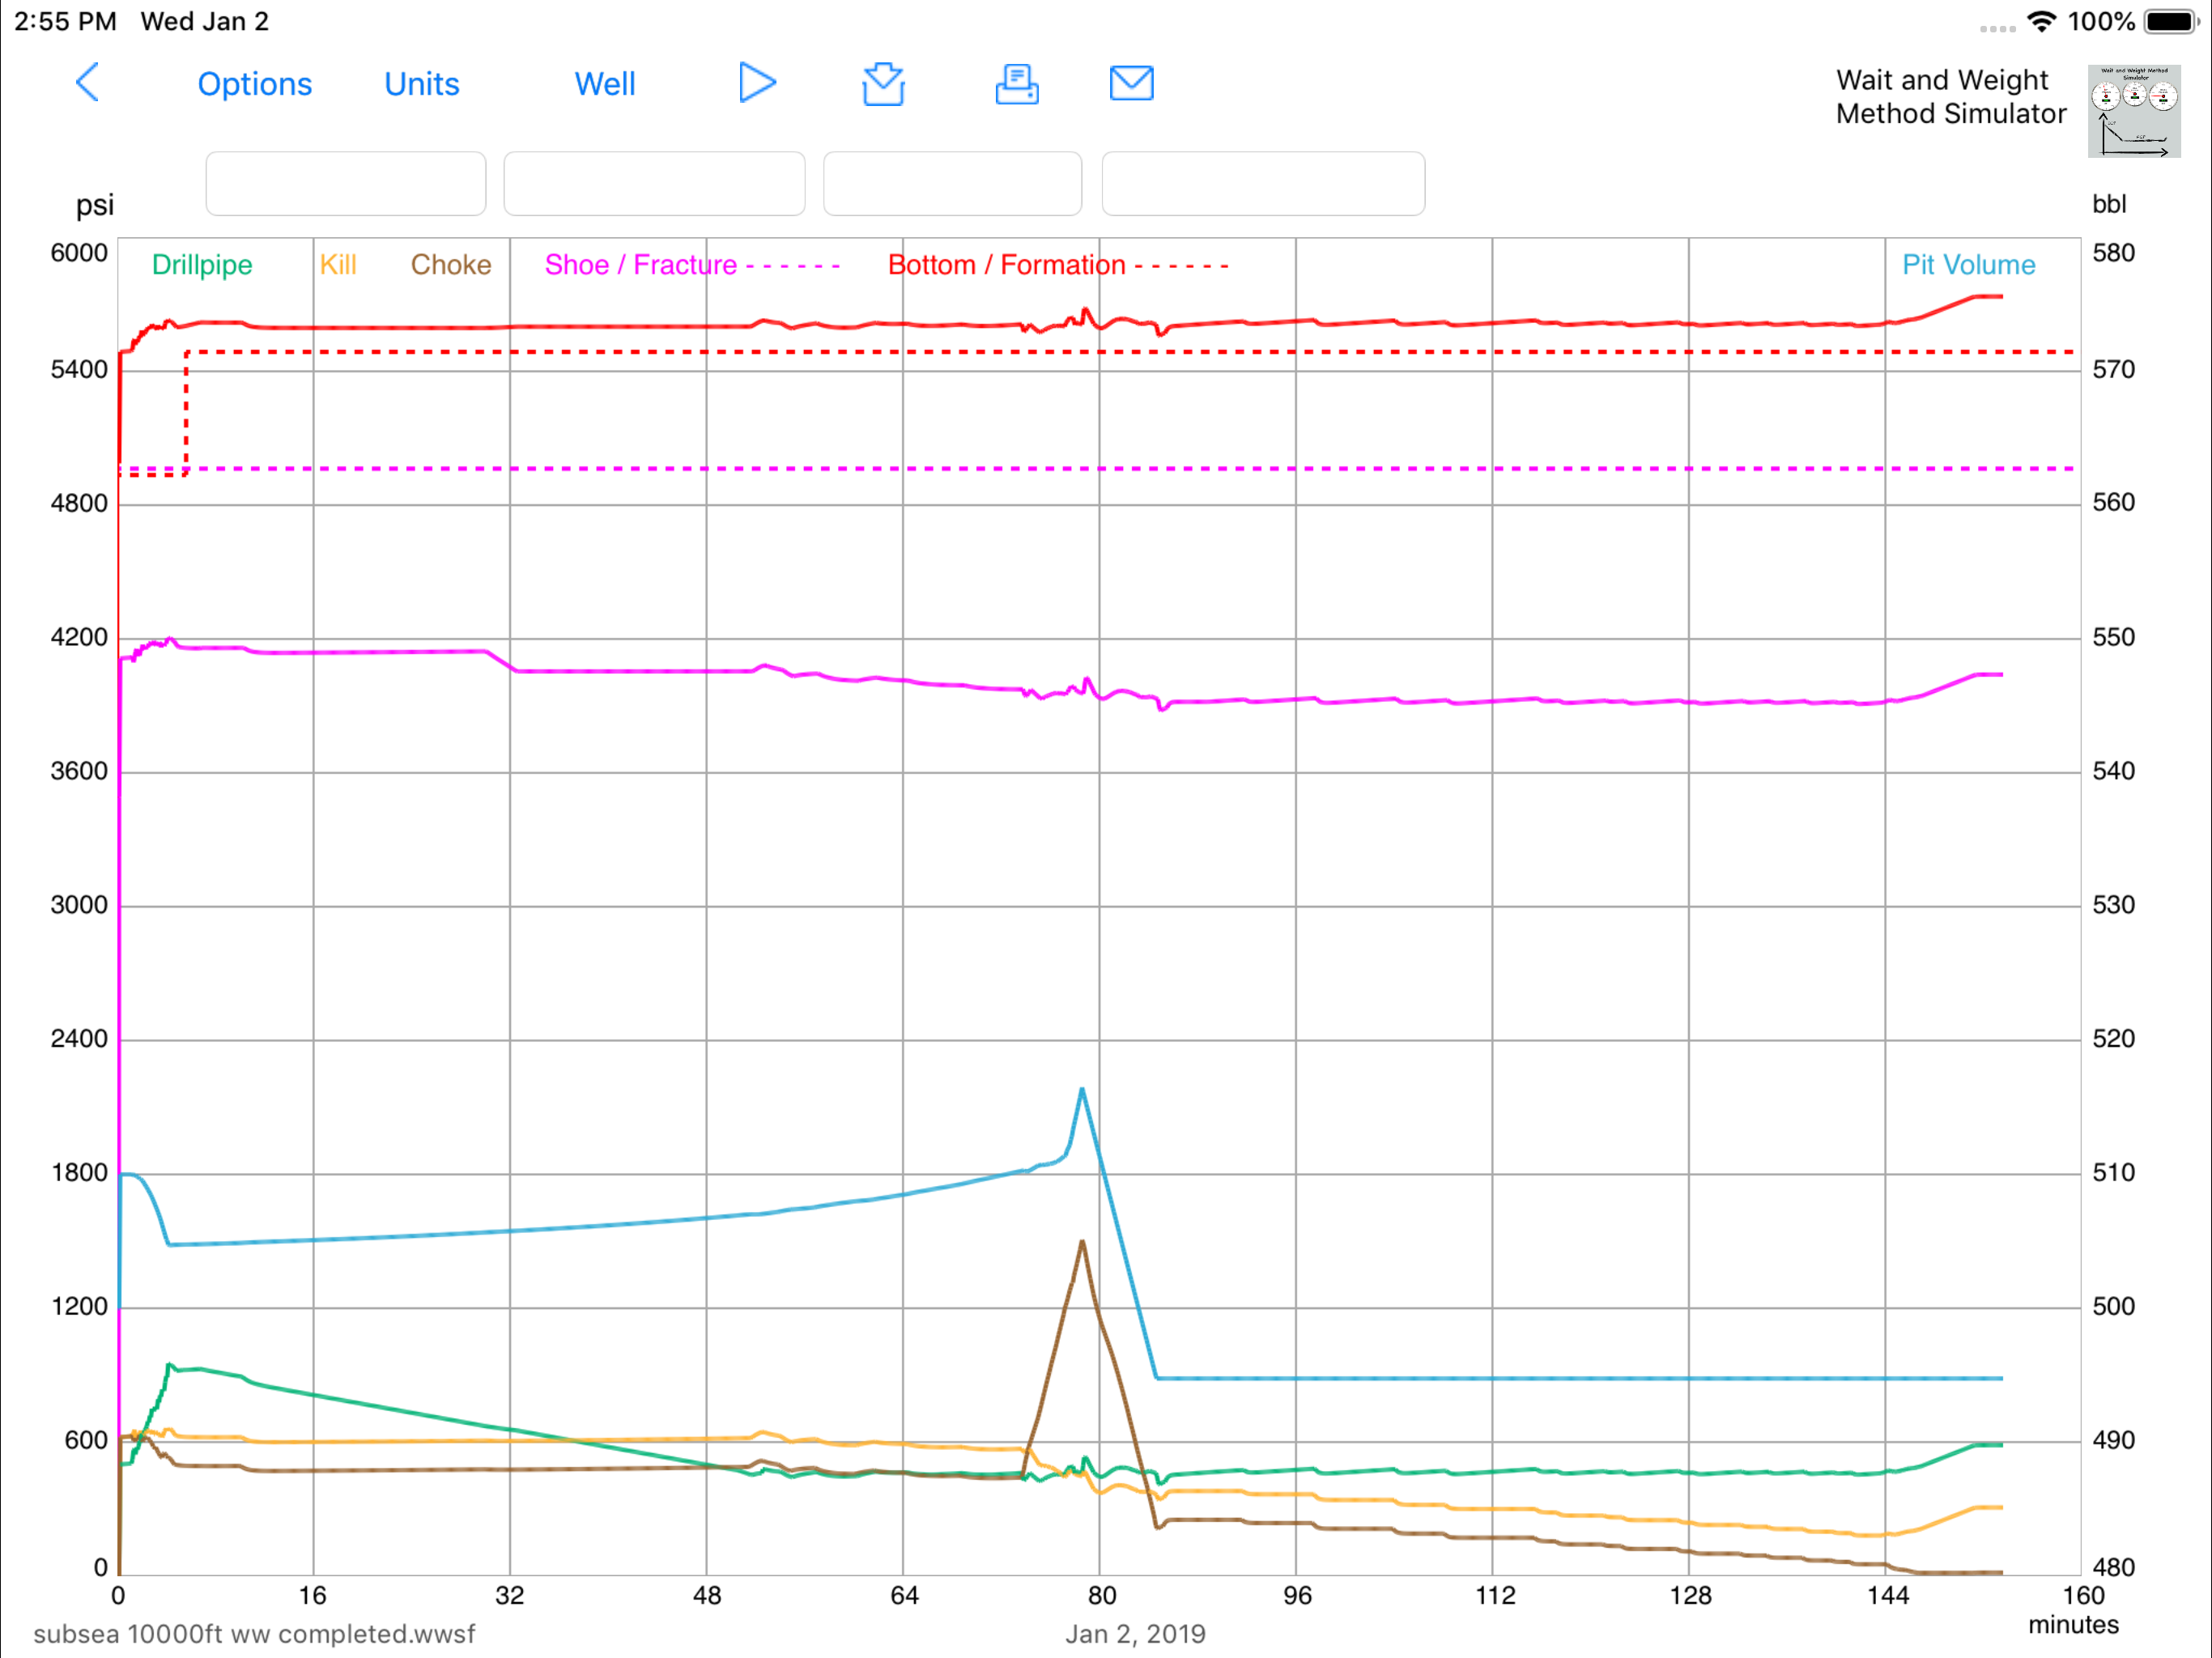
Task: Toggle the Drillpipe legend label
Action: tap(201, 265)
